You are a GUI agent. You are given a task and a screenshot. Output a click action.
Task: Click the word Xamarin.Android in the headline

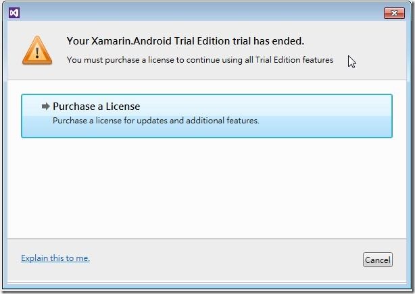tap(131, 41)
